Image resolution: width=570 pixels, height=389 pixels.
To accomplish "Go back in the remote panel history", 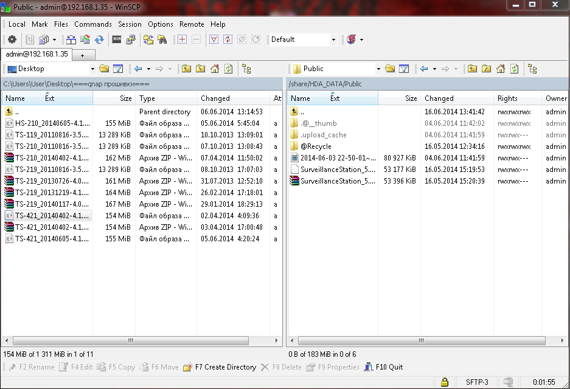I will pyautogui.click(x=423, y=69).
